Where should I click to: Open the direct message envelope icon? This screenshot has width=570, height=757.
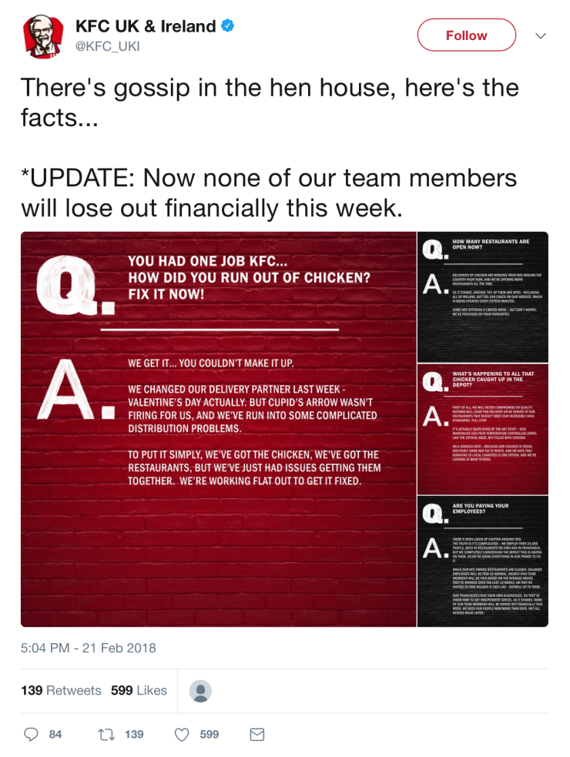click(x=256, y=735)
